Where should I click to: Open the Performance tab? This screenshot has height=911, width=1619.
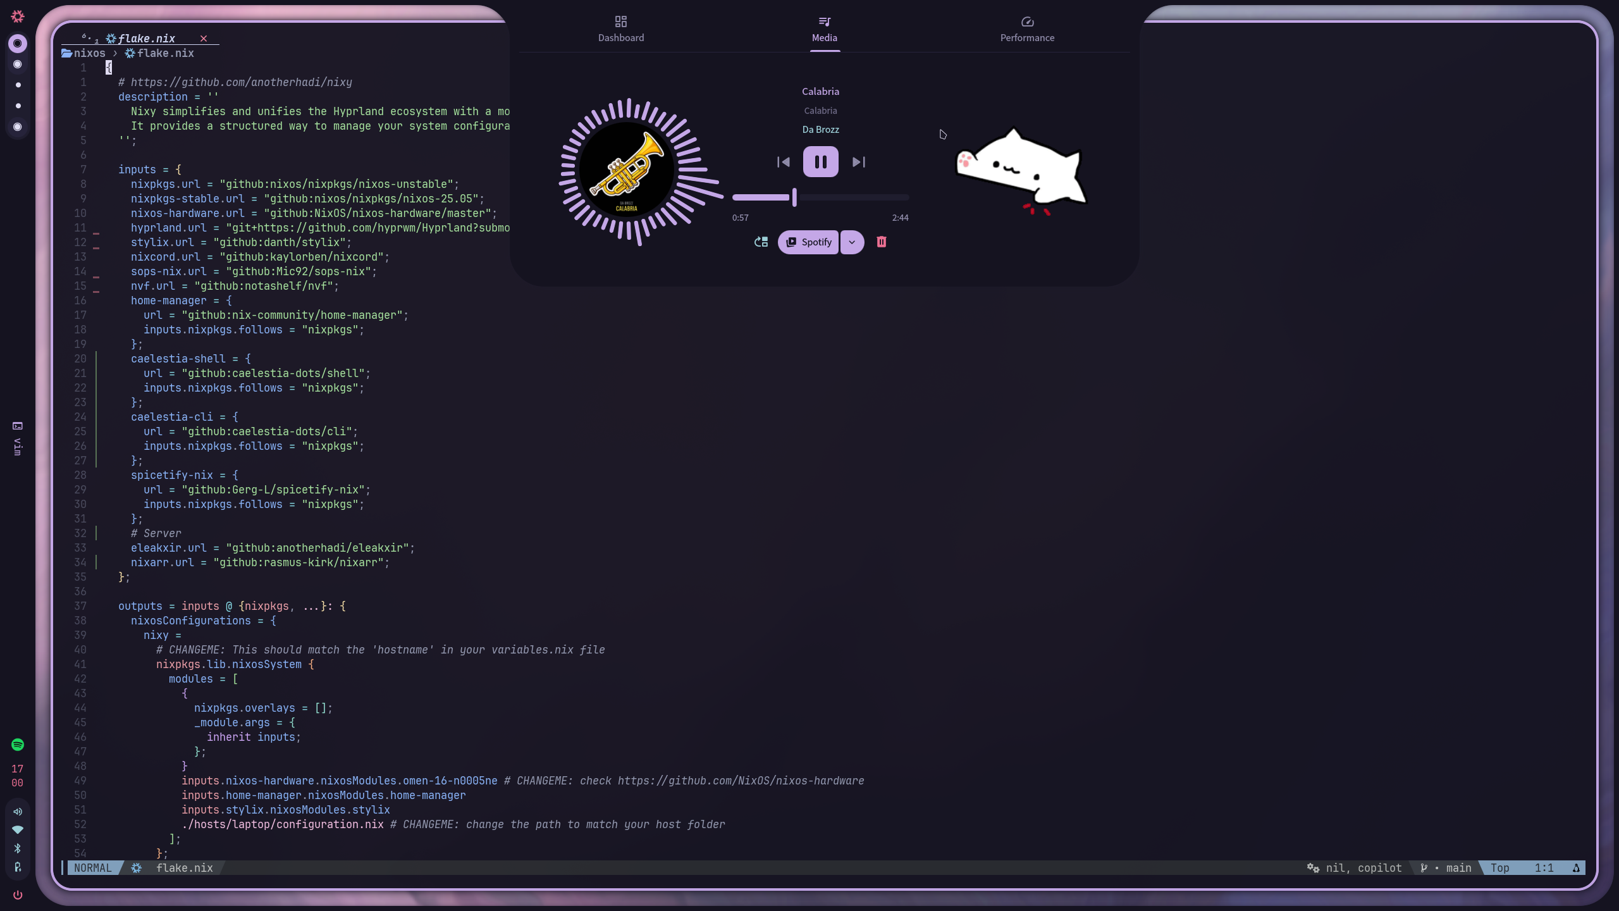coord(1026,29)
